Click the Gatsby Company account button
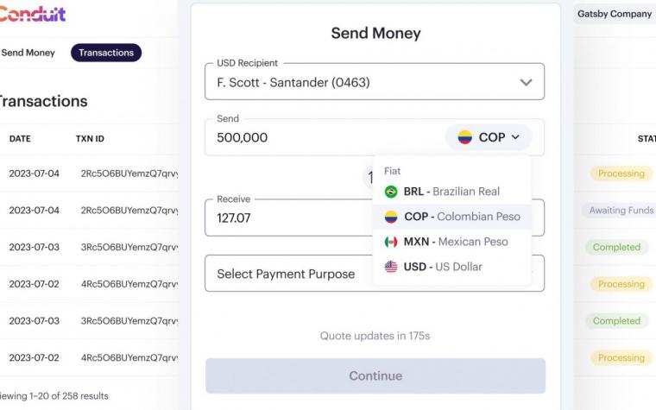Image resolution: width=656 pixels, height=410 pixels. (615, 14)
